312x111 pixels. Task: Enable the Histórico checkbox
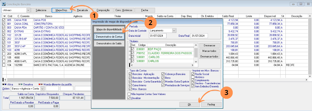193,77
